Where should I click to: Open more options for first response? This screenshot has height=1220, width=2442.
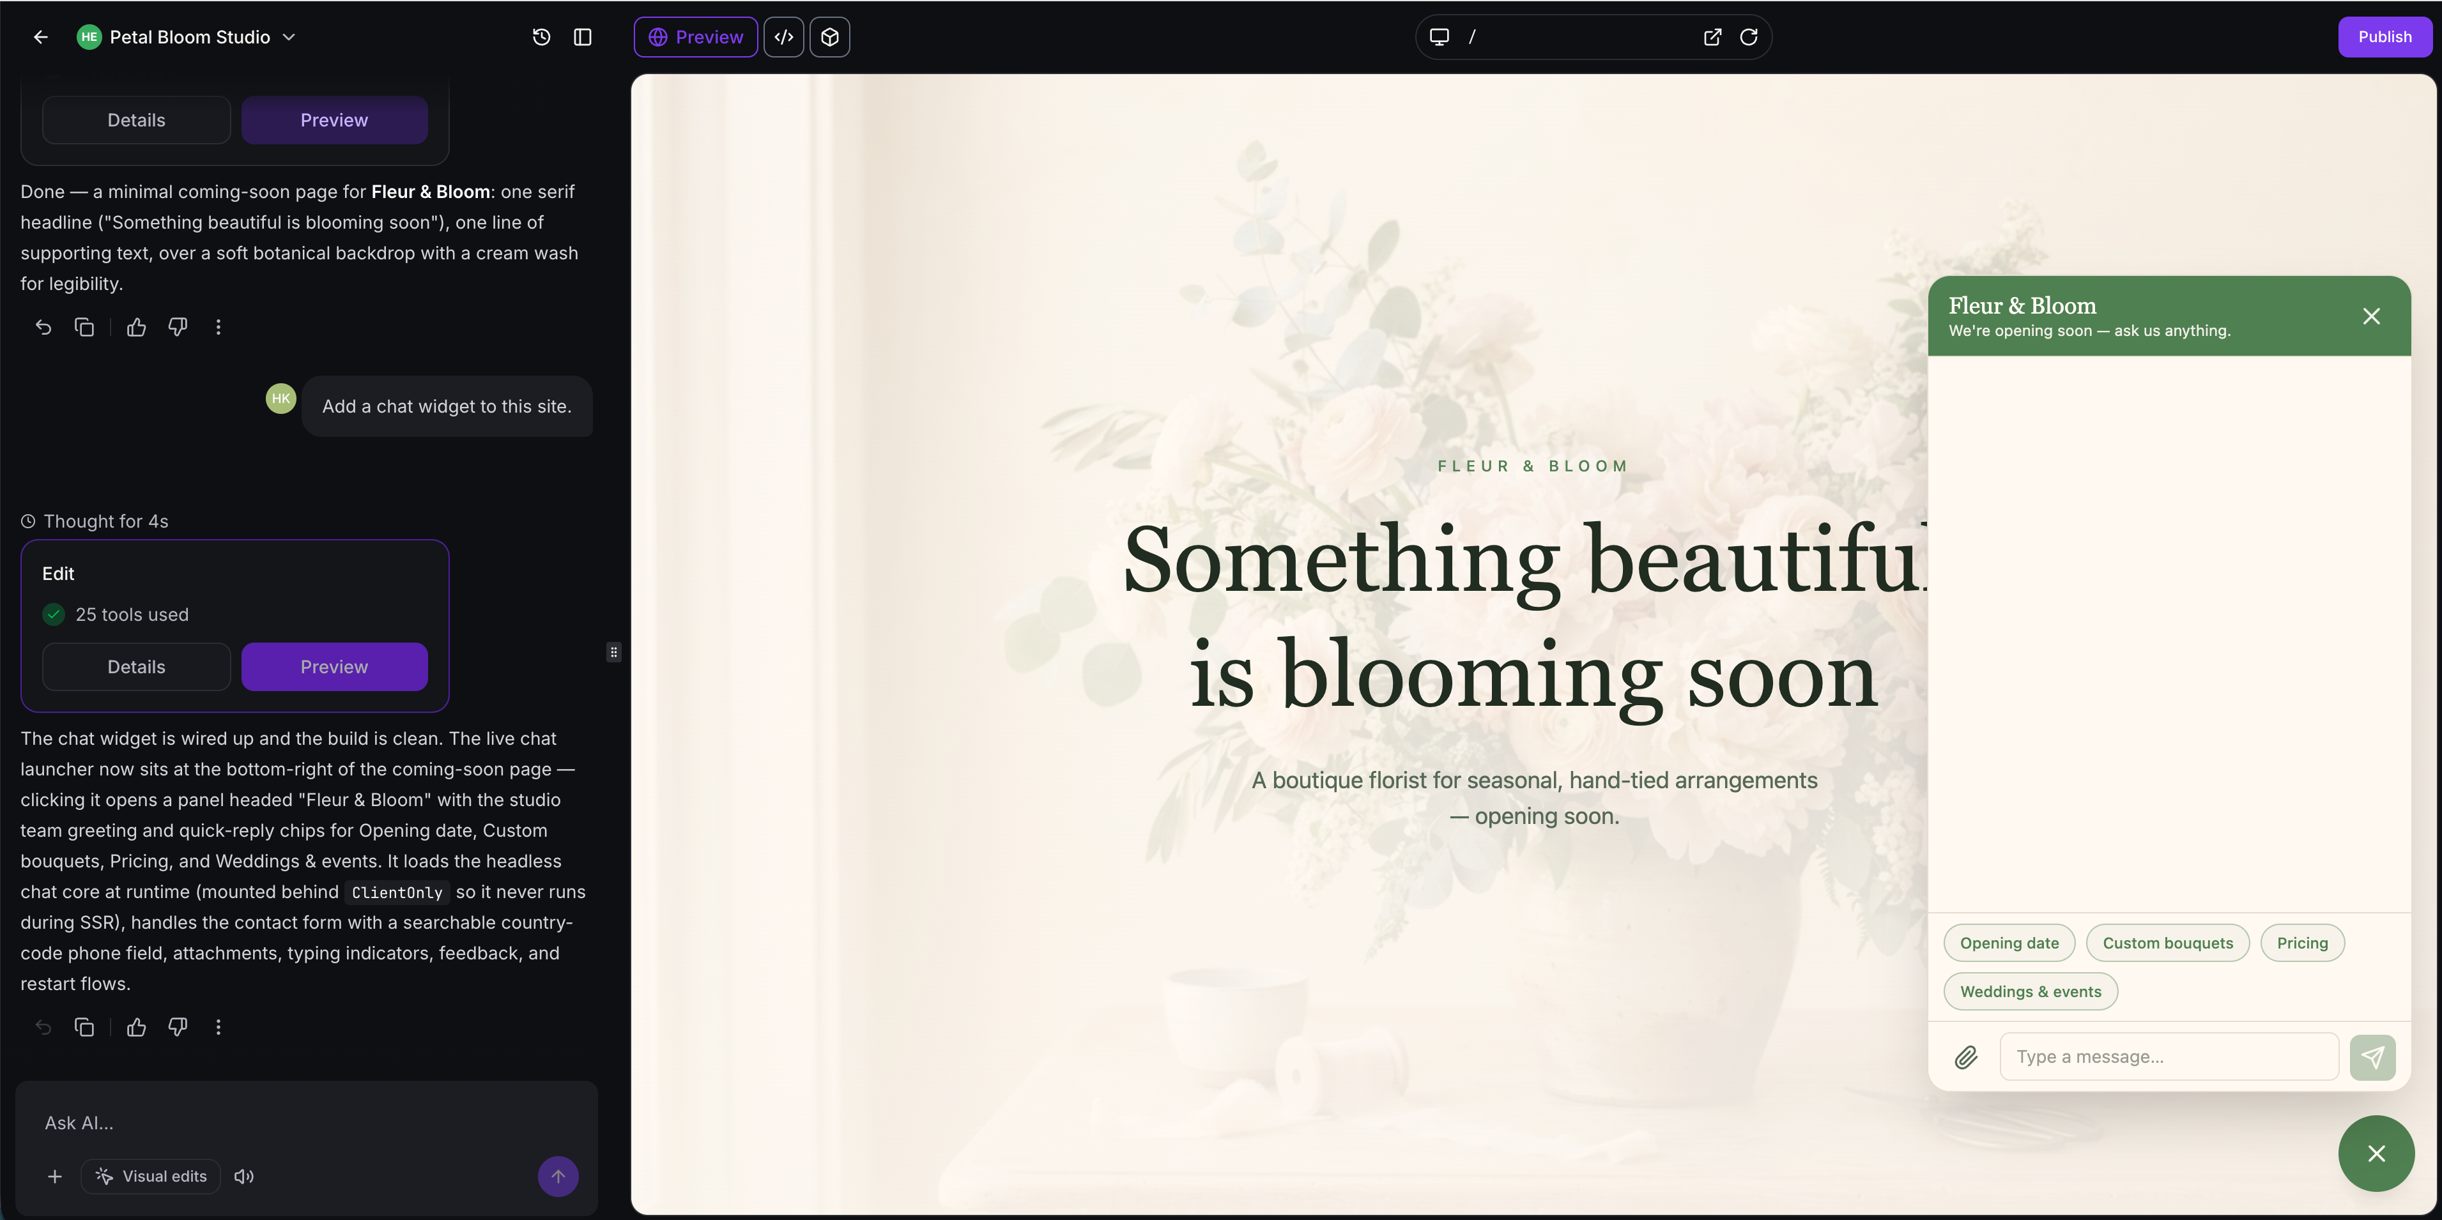[219, 327]
